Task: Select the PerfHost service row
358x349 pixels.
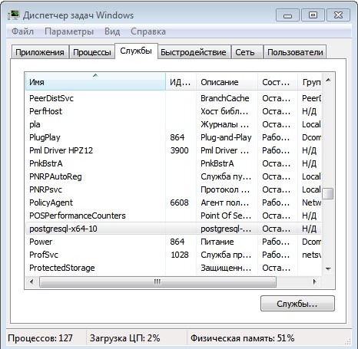Action: pos(174,111)
